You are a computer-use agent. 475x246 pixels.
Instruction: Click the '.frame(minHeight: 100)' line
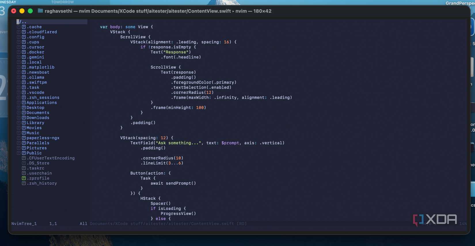point(178,108)
